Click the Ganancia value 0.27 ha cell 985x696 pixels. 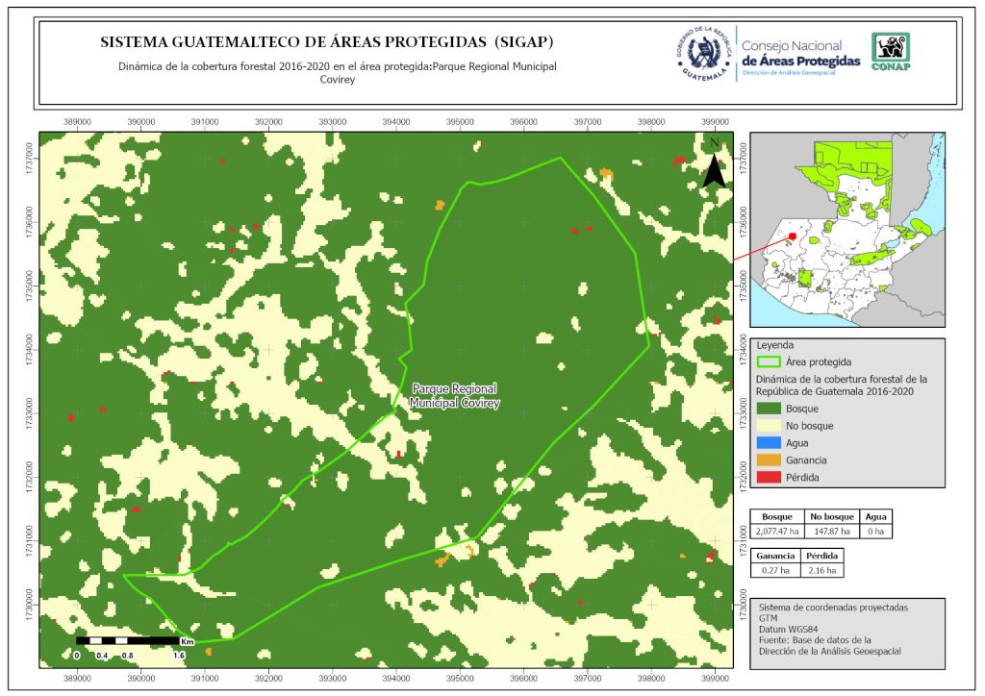tap(774, 570)
